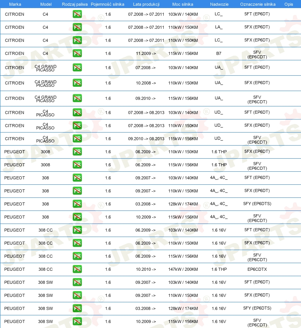The height and width of the screenshot is (328, 301).
Task: Select 10.2008 -> production date cell
Action: point(146,83)
